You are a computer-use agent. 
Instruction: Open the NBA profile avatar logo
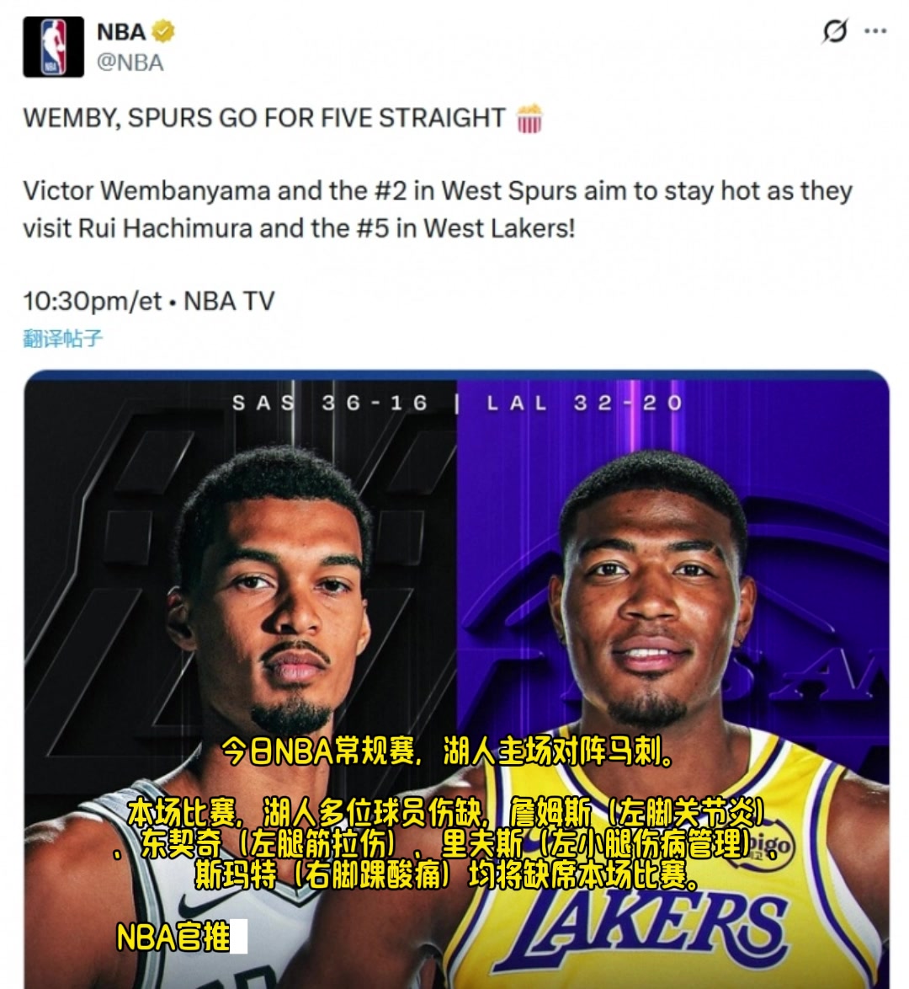[54, 47]
